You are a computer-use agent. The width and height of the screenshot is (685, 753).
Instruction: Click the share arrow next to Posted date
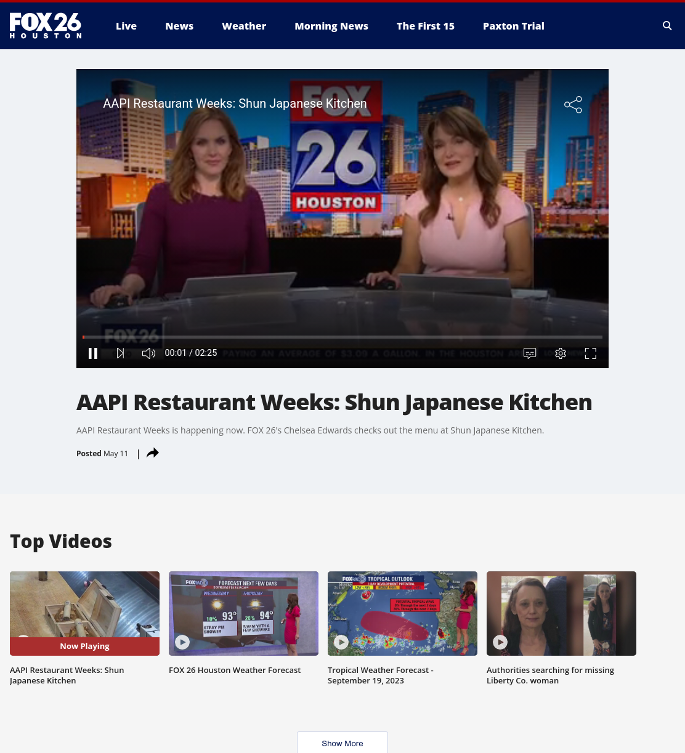click(x=153, y=453)
